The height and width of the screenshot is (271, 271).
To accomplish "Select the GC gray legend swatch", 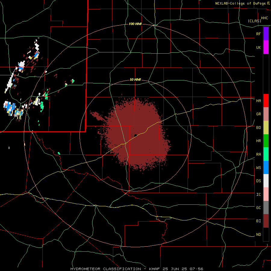I will click(266, 207).
